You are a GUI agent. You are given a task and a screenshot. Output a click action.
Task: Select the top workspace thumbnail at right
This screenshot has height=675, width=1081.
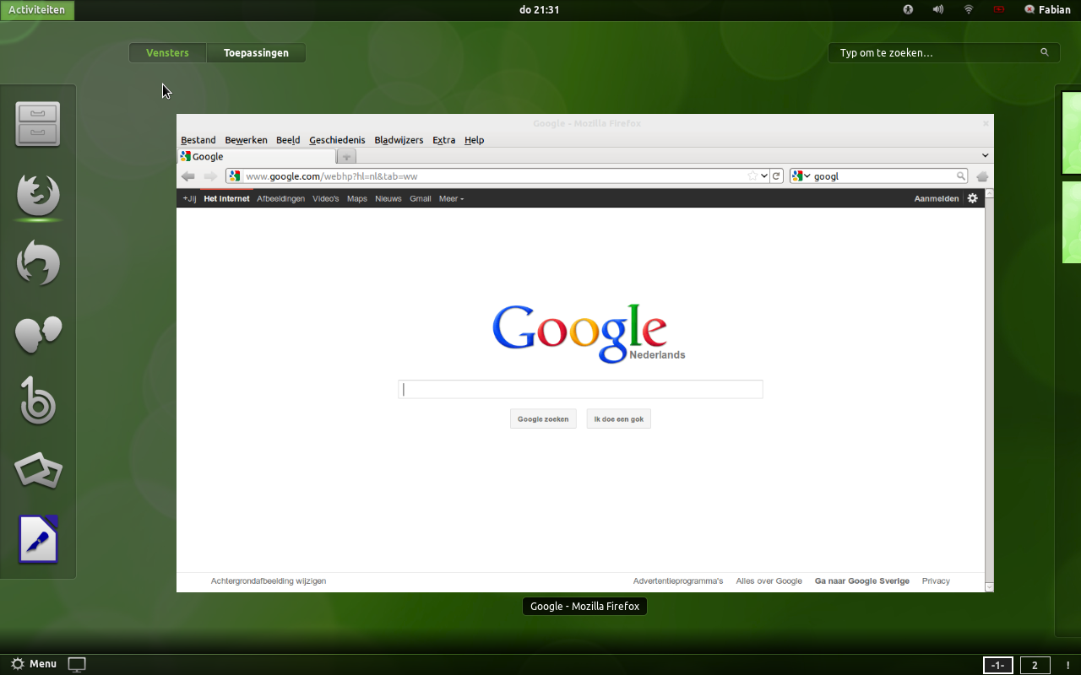pos(1071,132)
